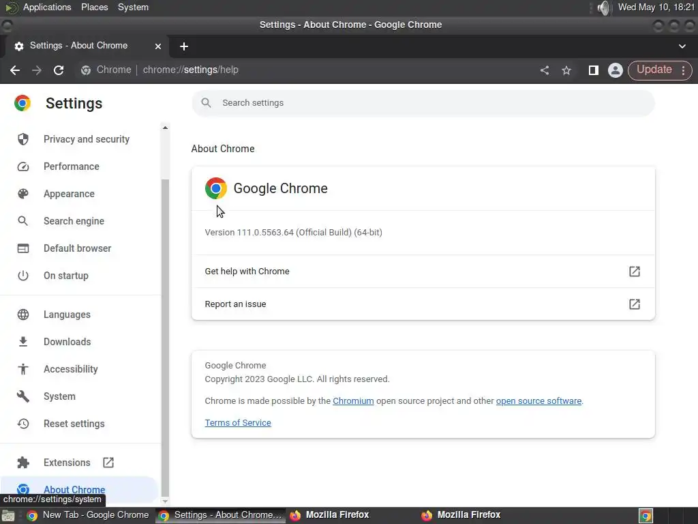
Task: Click the Reset settings clock icon
Action: point(23,424)
